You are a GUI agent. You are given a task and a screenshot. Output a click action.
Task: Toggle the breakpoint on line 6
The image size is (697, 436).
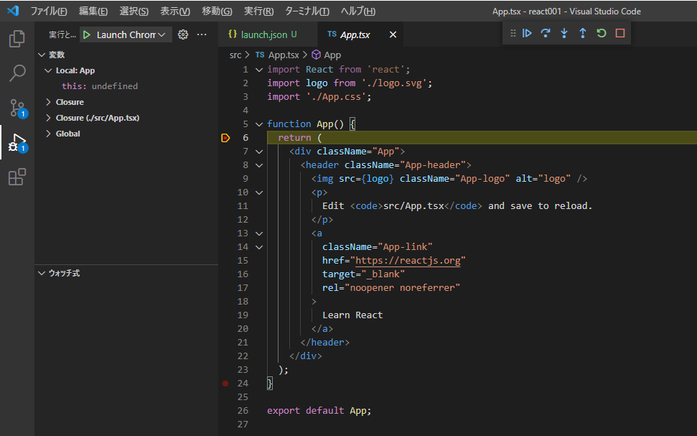[225, 138]
